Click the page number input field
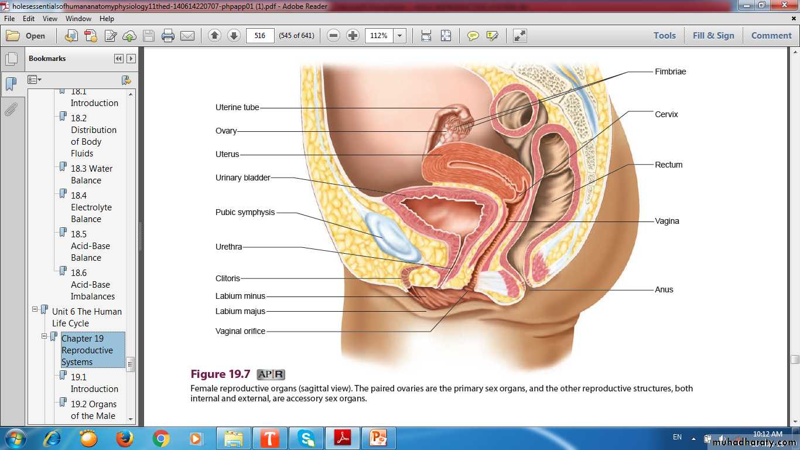 260,36
